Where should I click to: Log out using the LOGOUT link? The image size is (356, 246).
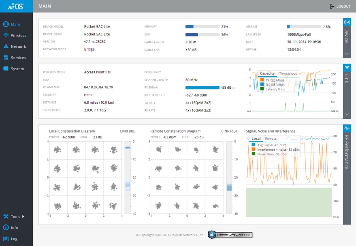(x=343, y=6)
